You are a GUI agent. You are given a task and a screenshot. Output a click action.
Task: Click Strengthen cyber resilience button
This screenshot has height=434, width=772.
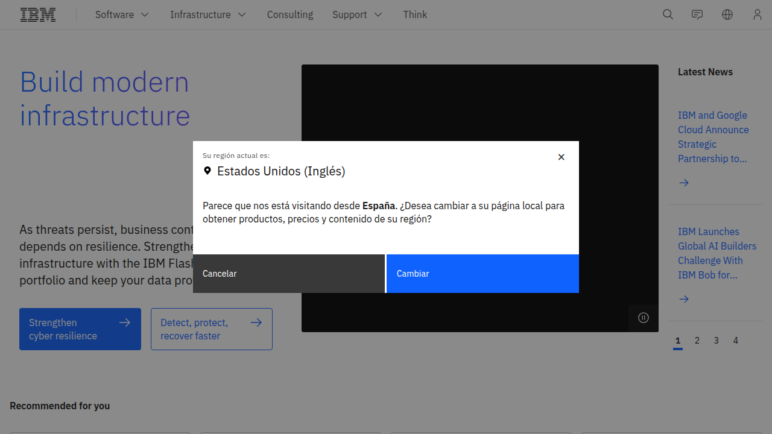(x=80, y=329)
